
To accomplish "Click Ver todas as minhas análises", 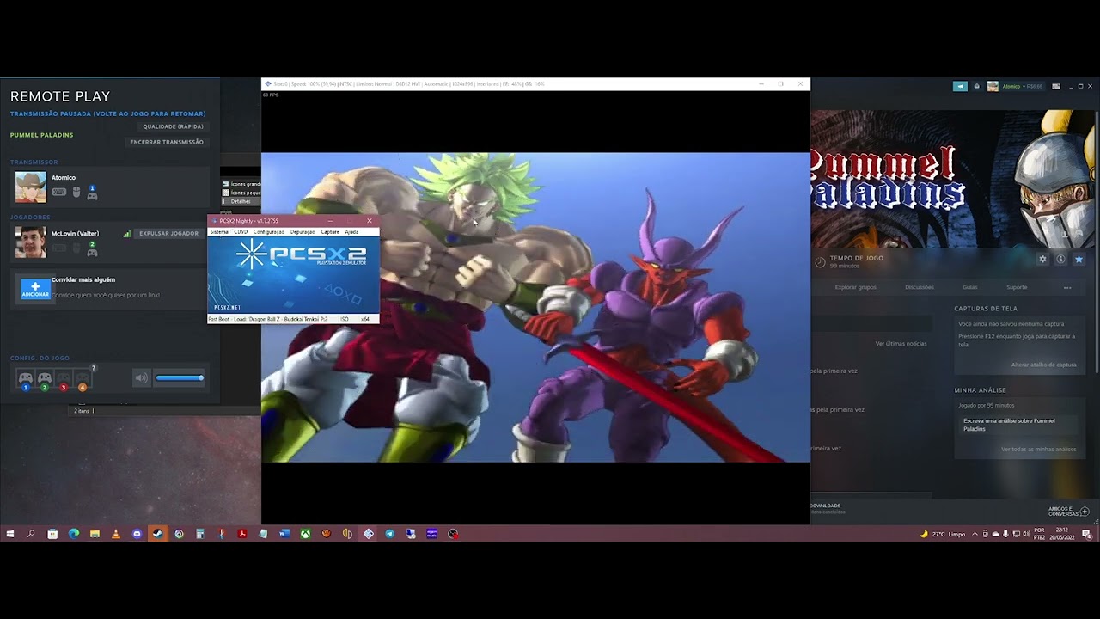I will [x=1038, y=450].
